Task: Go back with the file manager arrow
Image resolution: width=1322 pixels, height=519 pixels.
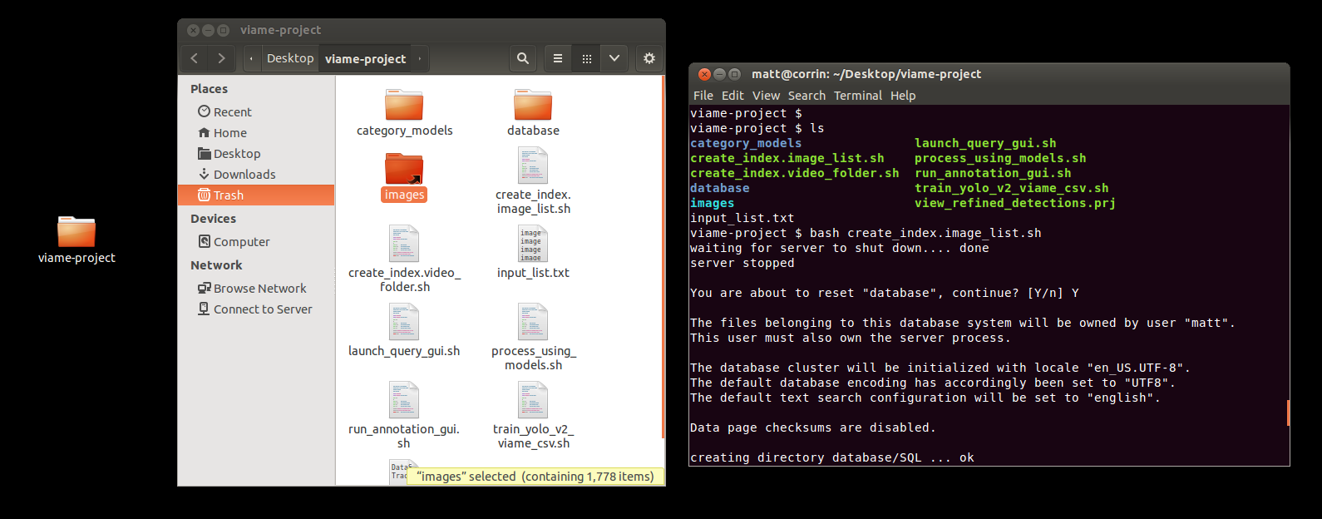Action: (195, 58)
